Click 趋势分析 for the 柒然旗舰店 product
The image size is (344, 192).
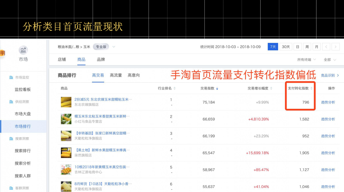click(x=328, y=153)
